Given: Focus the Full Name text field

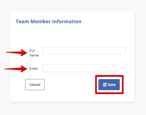Looking at the screenshot, I should [84, 50].
